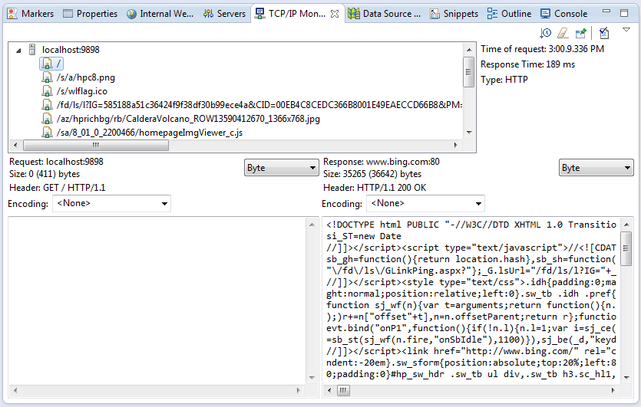Click "Time of request: 3:00.9.336 PM" text
Image resolution: width=641 pixels, height=407 pixels.
pyautogui.click(x=542, y=49)
